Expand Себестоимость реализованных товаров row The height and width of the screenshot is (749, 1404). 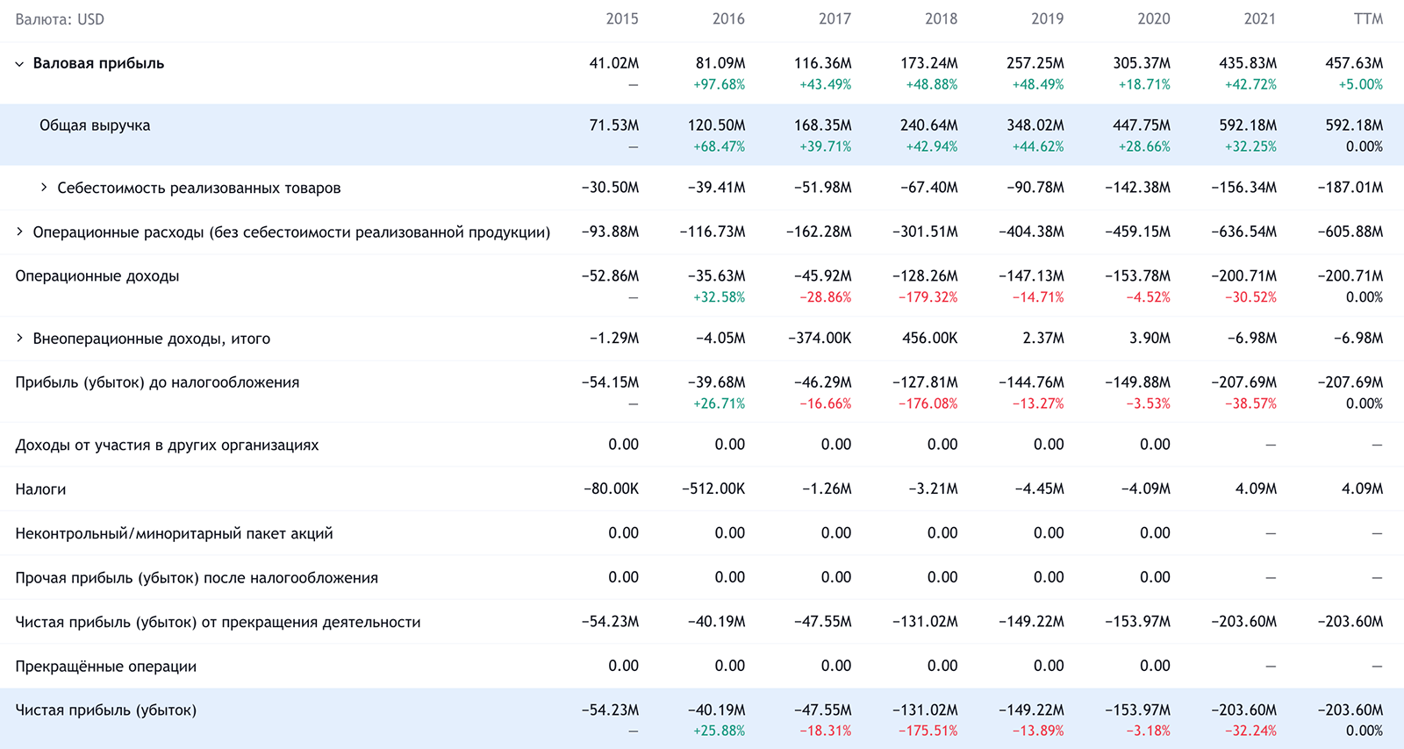(x=44, y=188)
